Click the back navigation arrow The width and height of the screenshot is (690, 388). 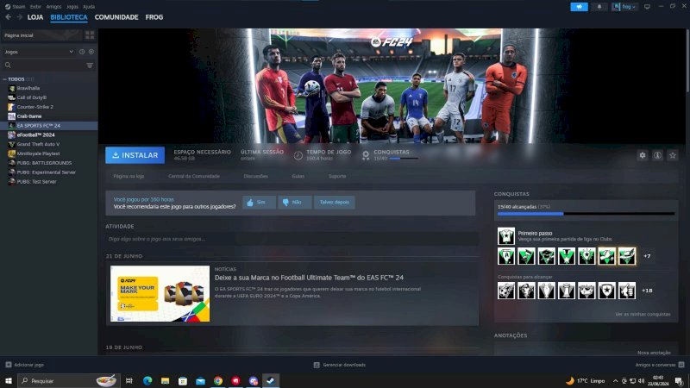(x=9, y=17)
